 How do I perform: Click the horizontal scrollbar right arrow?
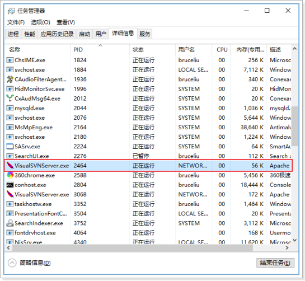[287, 248]
